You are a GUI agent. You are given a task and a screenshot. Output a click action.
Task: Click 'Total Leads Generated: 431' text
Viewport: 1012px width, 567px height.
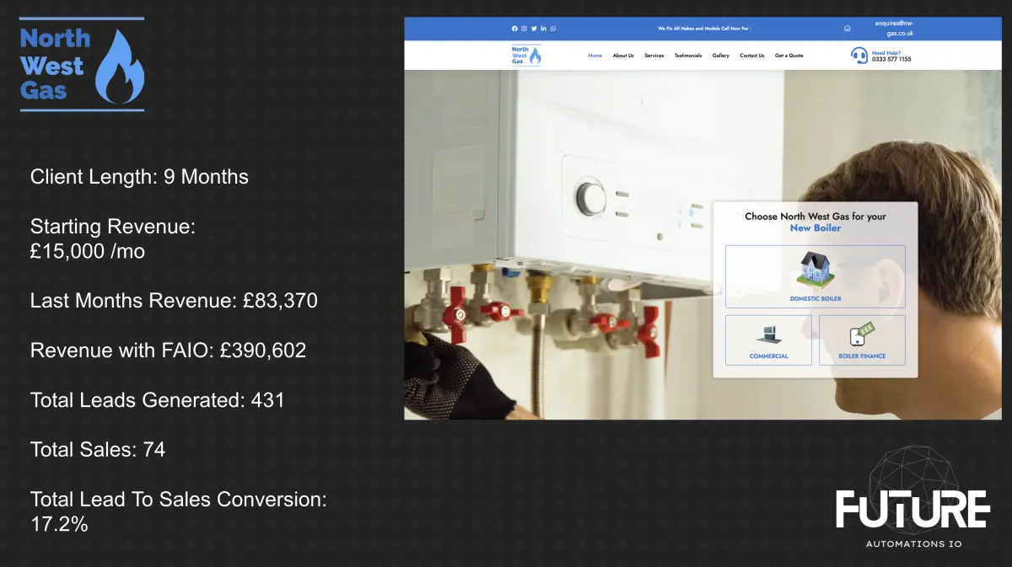(x=158, y=400)
